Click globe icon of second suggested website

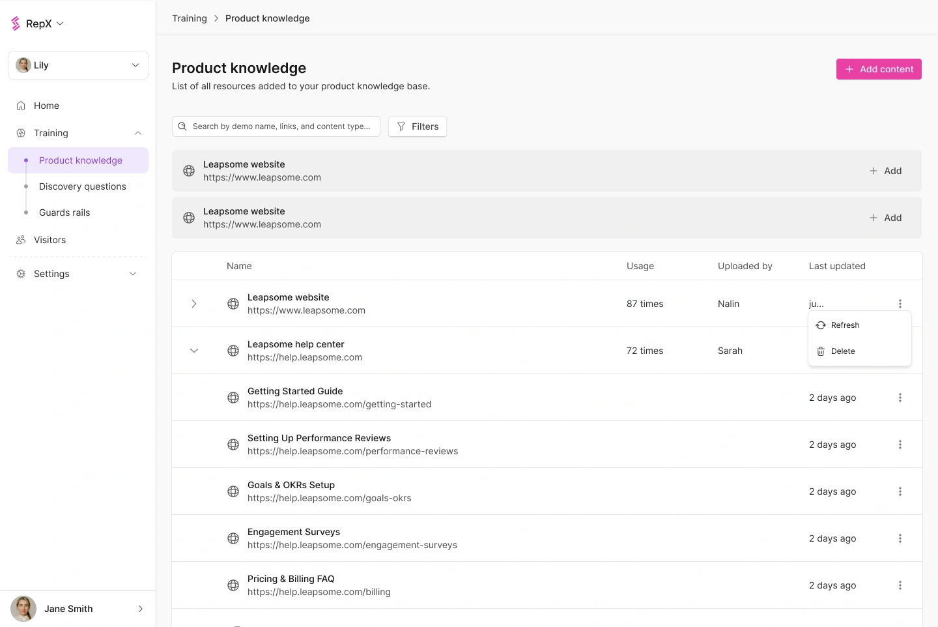[189, 218]
